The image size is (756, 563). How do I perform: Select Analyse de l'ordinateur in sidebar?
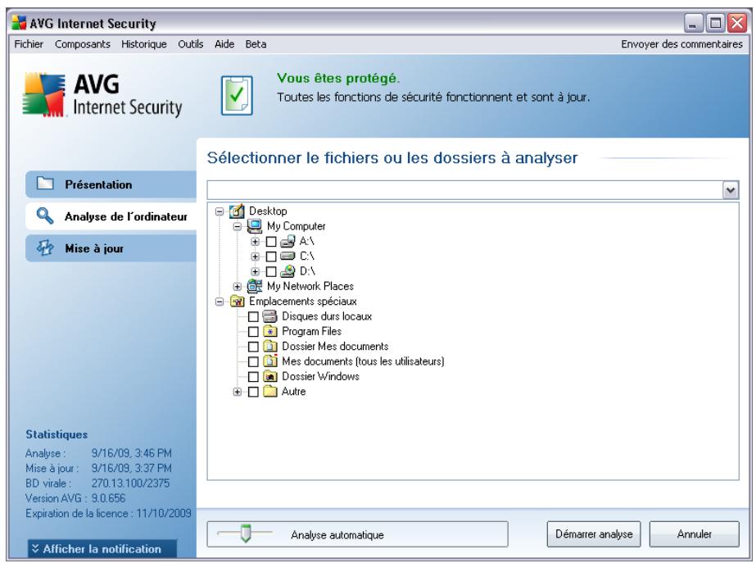point(111,216)
